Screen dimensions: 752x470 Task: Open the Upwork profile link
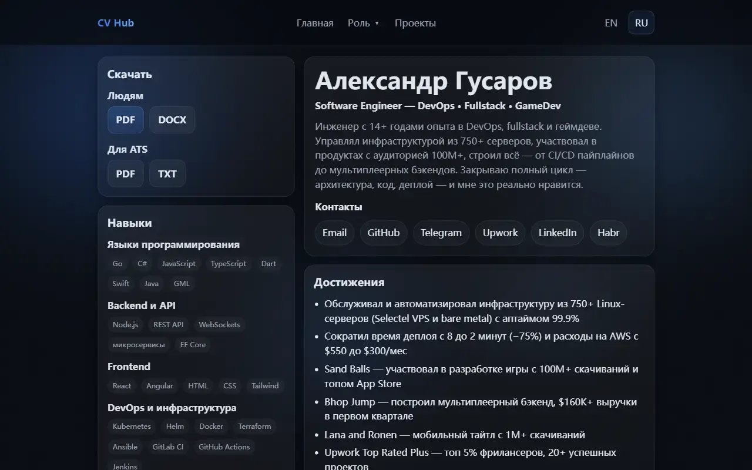(x=501, y=233)
